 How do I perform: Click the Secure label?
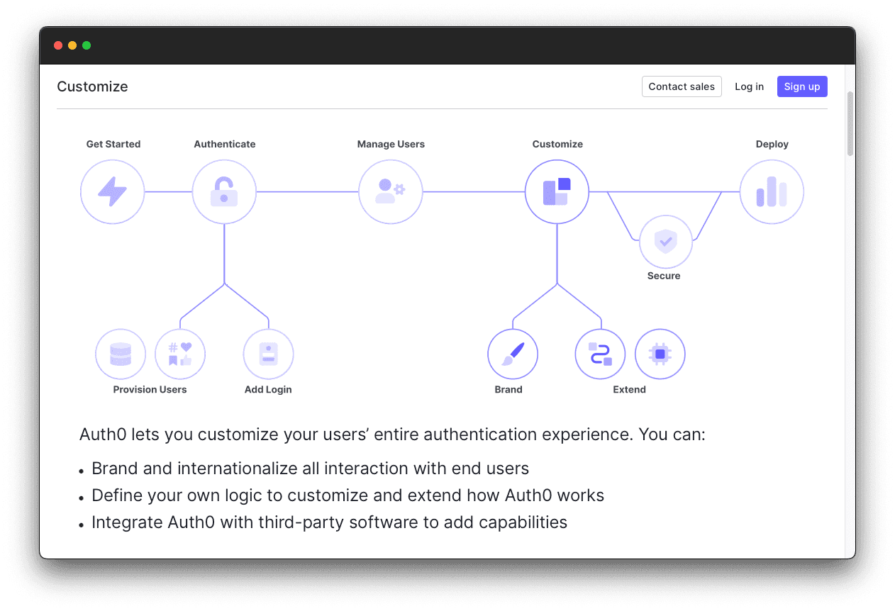pos(664,276)
